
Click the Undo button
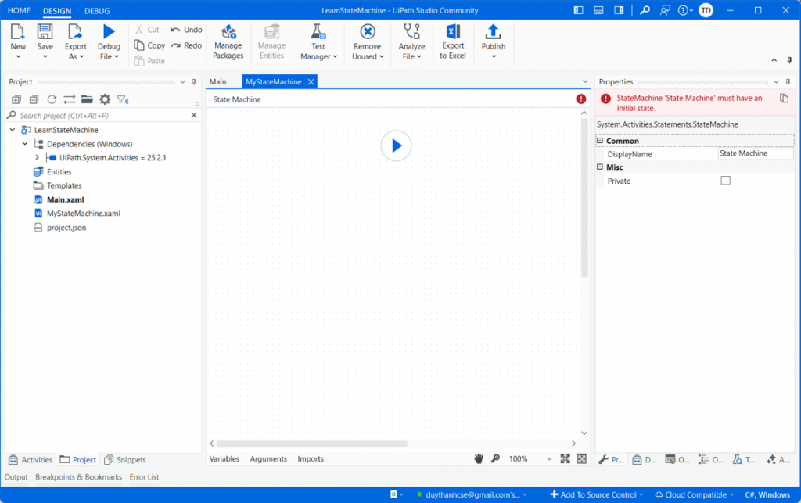186,30
